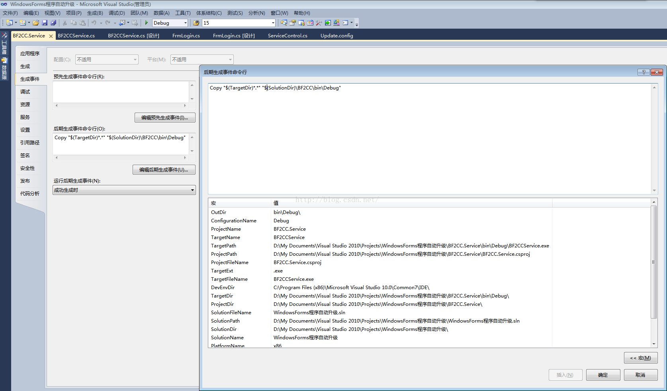Switch to the ServiceControl.cs tab
Screen dimensions: 667x391
coord(288,35)
